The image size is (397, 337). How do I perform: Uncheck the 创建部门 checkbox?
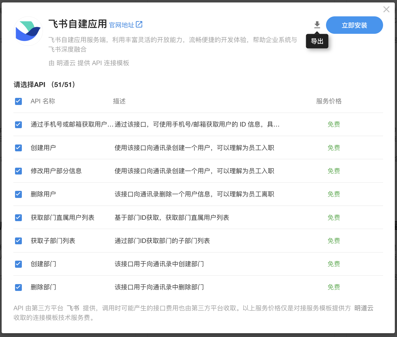18,264
